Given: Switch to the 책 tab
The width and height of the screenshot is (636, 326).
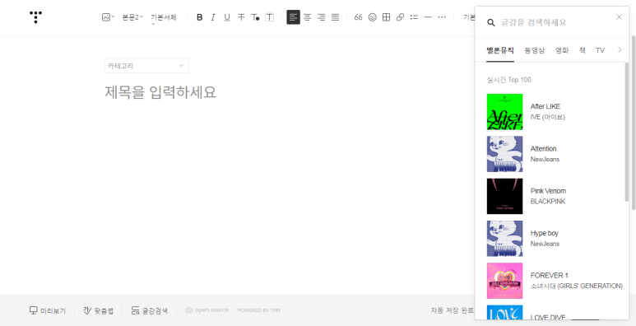Looking at the screenshot, I should (582, 50).
